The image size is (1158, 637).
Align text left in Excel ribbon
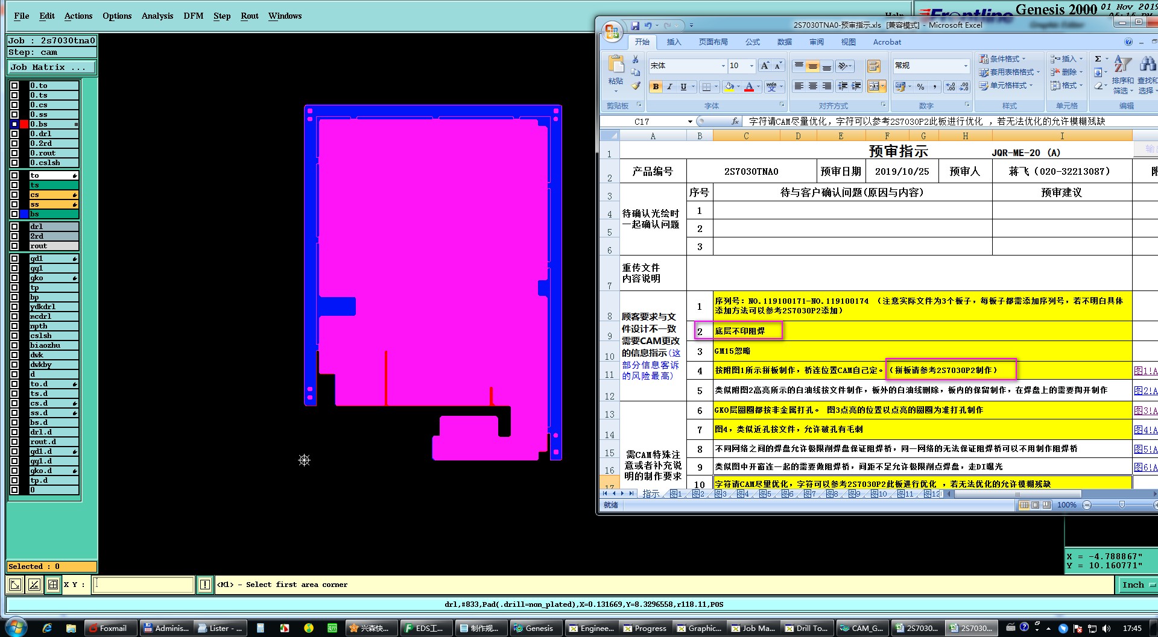[799, 87]
